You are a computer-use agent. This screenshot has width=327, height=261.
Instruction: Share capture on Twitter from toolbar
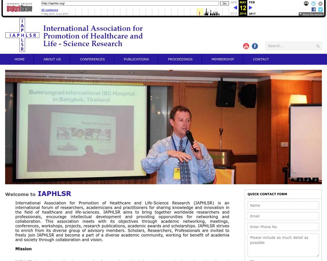[320, 9]
